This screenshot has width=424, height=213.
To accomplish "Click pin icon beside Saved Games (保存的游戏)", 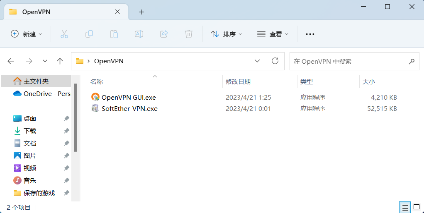I will (66, 193).
